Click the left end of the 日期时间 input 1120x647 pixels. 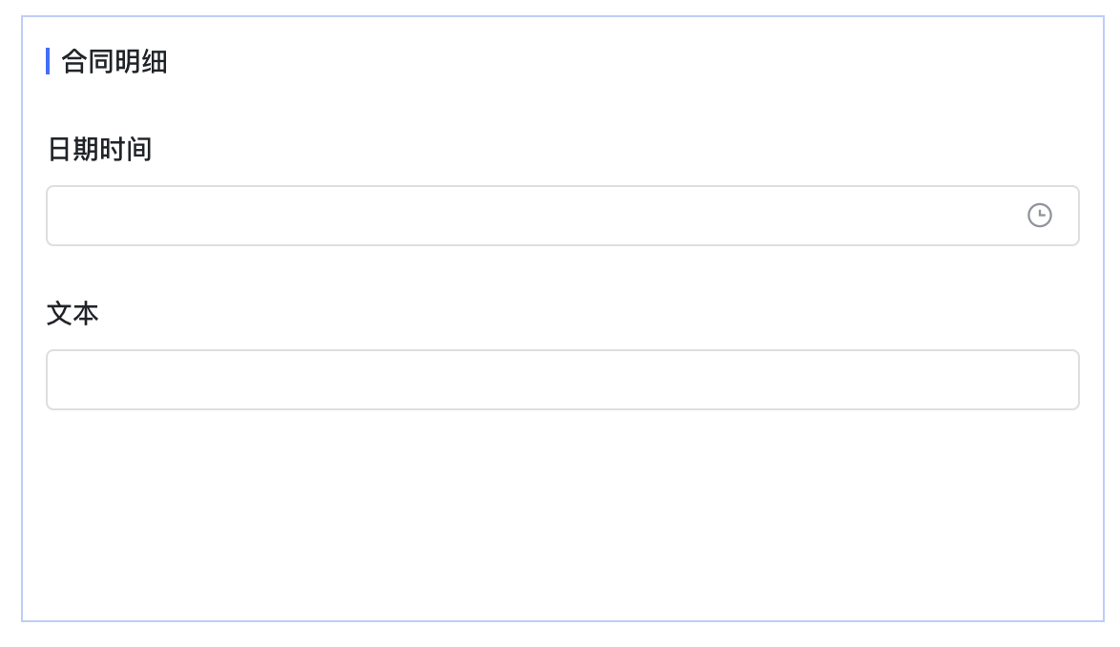(x=61, y=216)
